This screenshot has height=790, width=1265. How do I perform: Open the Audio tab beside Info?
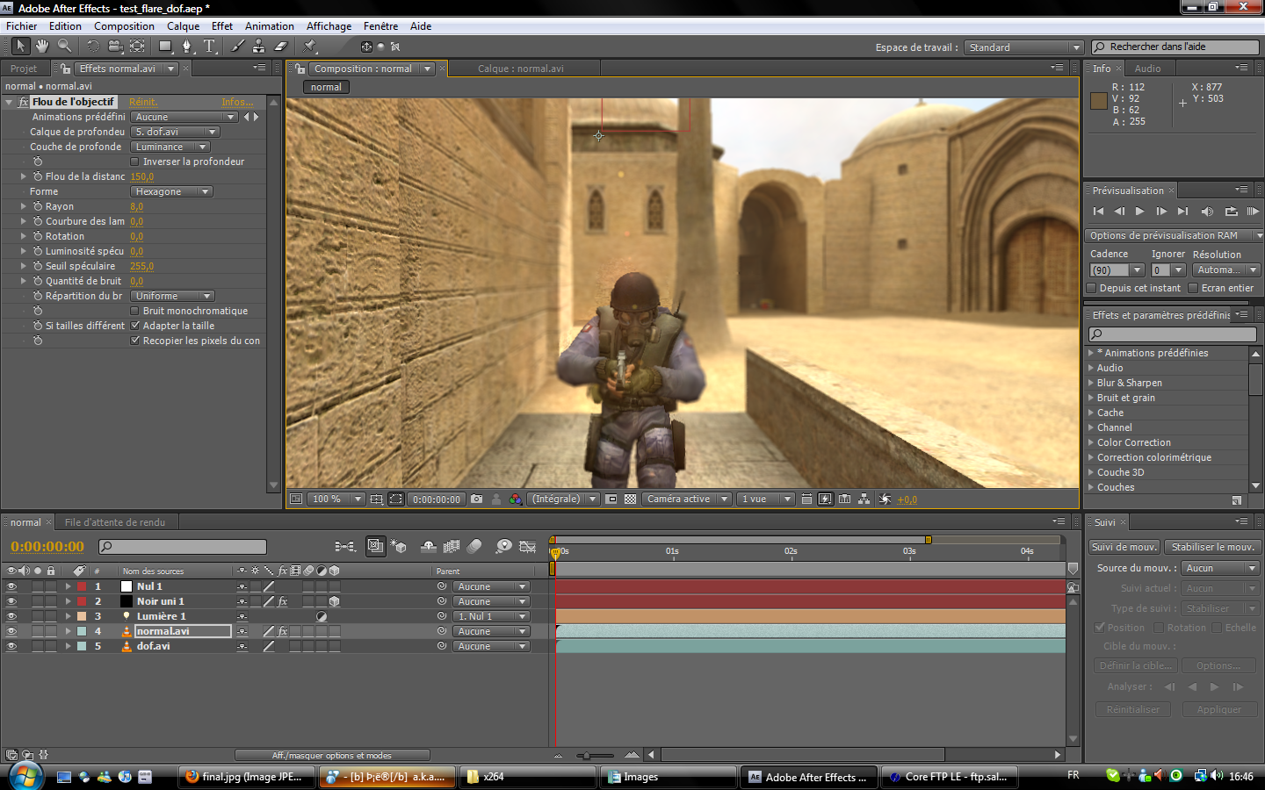(1147, 68)
